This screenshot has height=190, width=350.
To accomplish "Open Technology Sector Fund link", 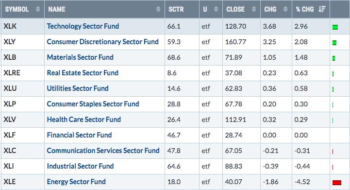I will pos(83,26).
